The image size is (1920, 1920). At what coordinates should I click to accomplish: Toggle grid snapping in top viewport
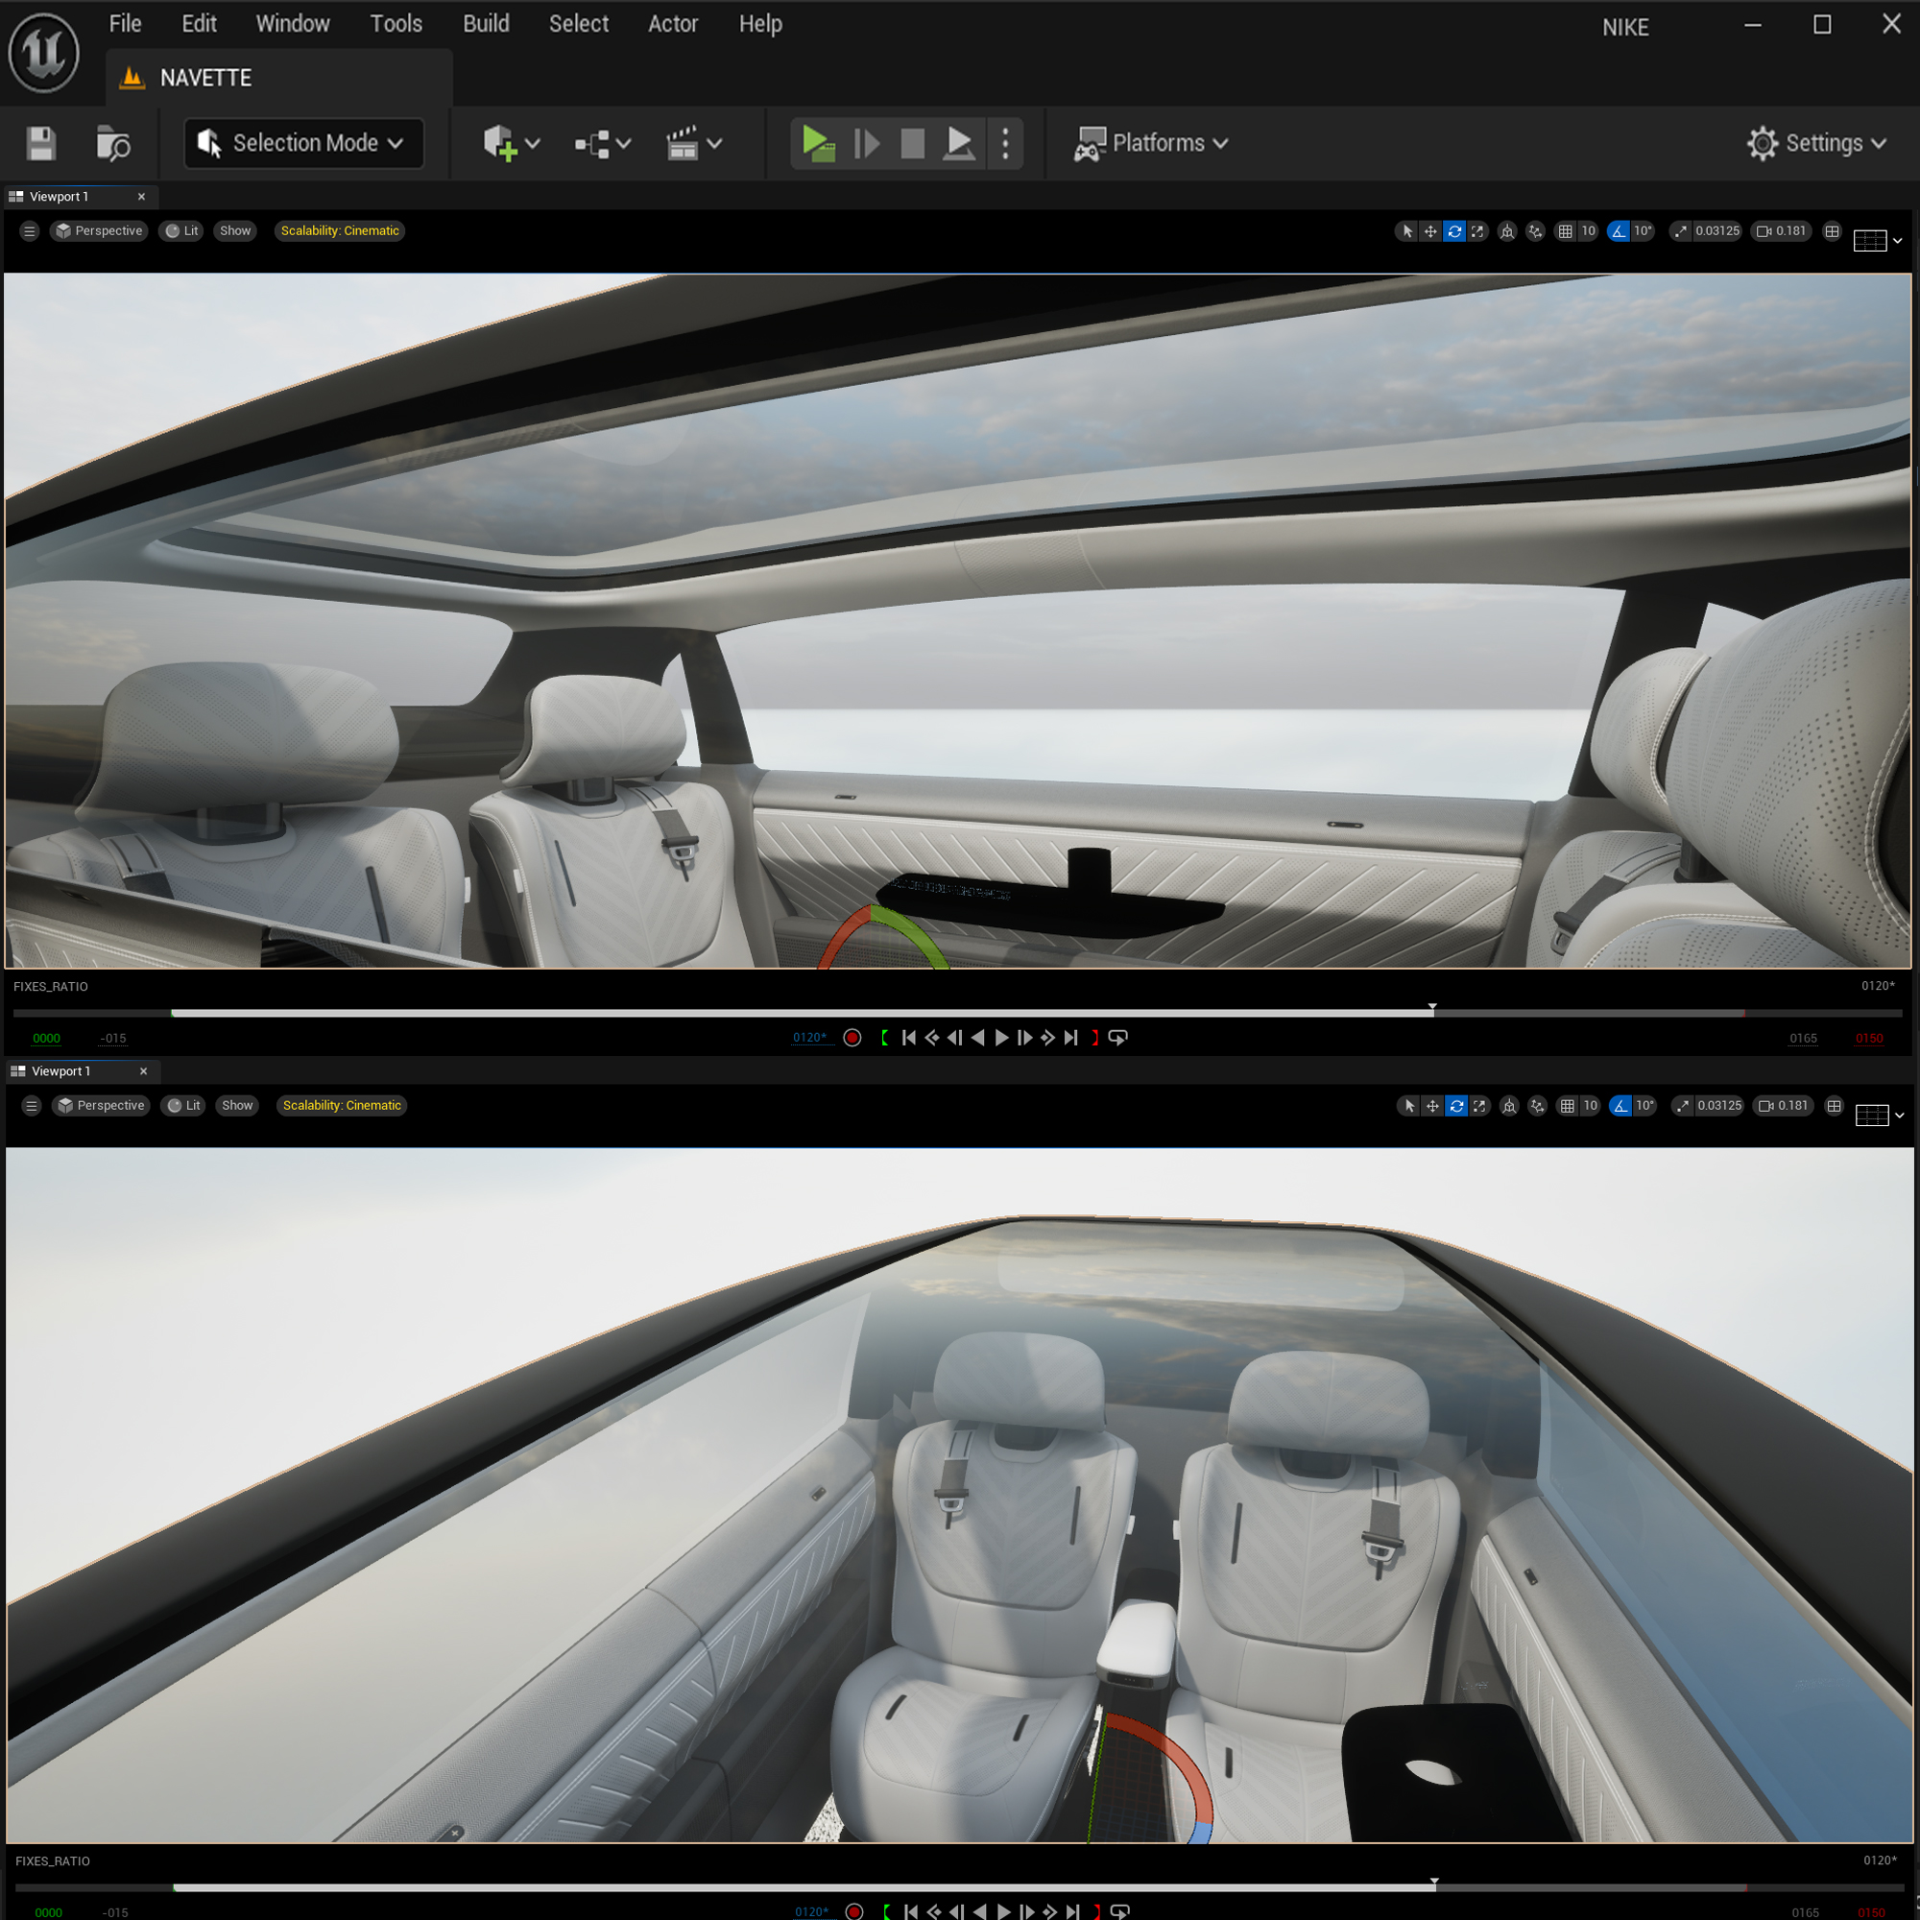pos(1565,230)
